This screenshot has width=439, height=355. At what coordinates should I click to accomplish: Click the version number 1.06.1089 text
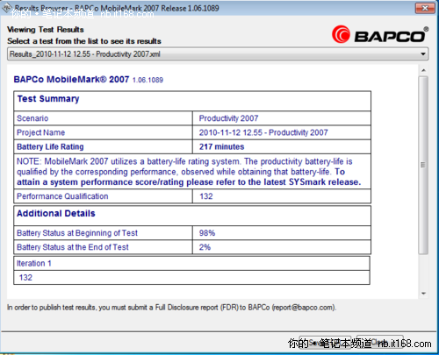148,80
